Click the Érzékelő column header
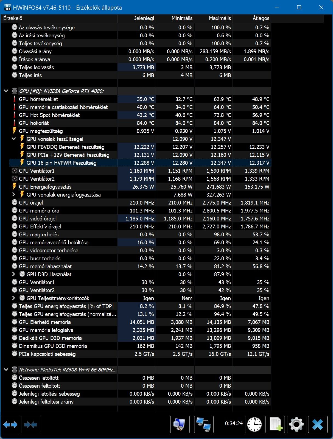Screen dimensions: 333x439 59,18
